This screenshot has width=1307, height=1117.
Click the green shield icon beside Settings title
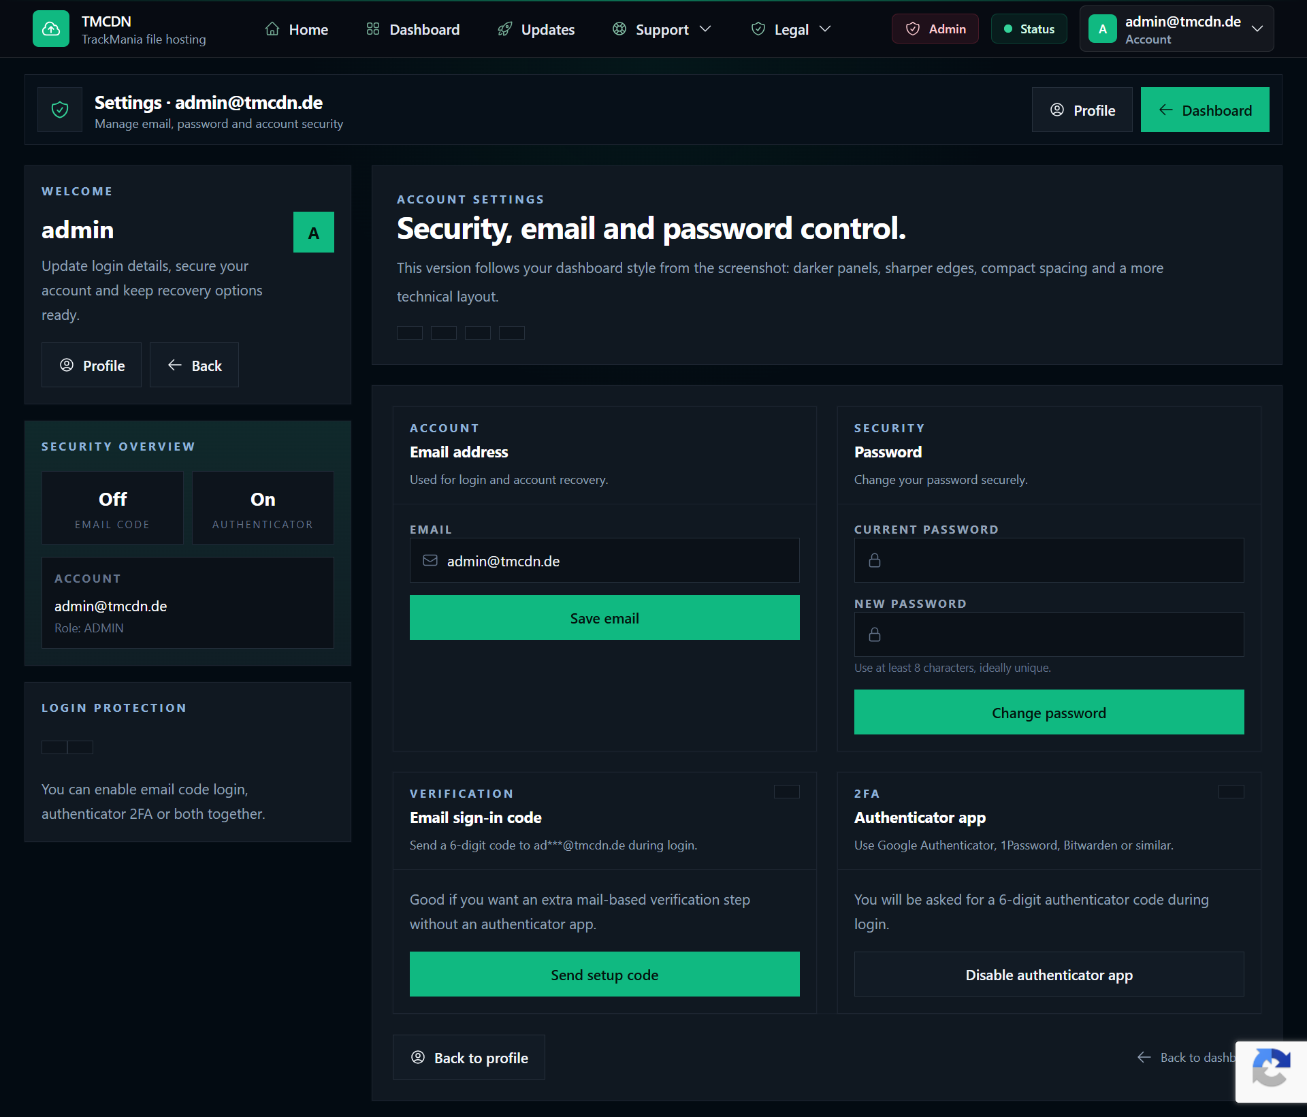pyautogui.click(x=60, y=110)
